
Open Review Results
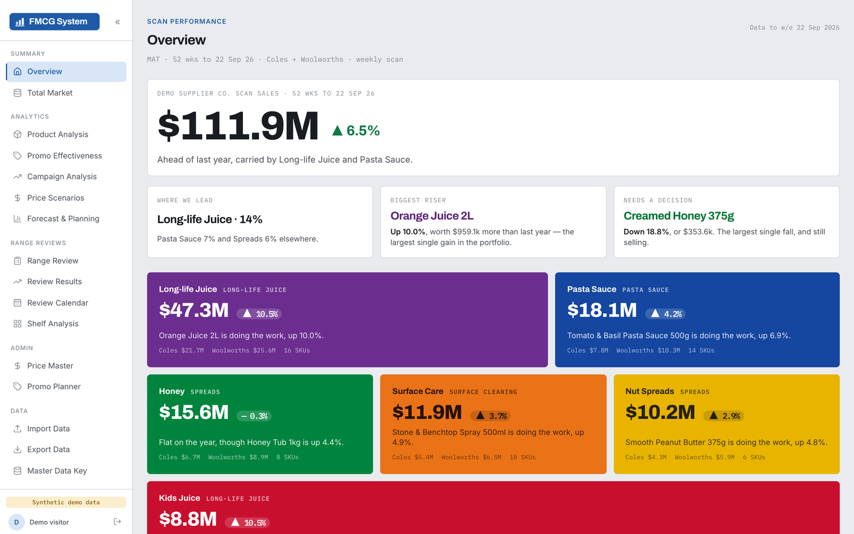(x=66, y=282)
